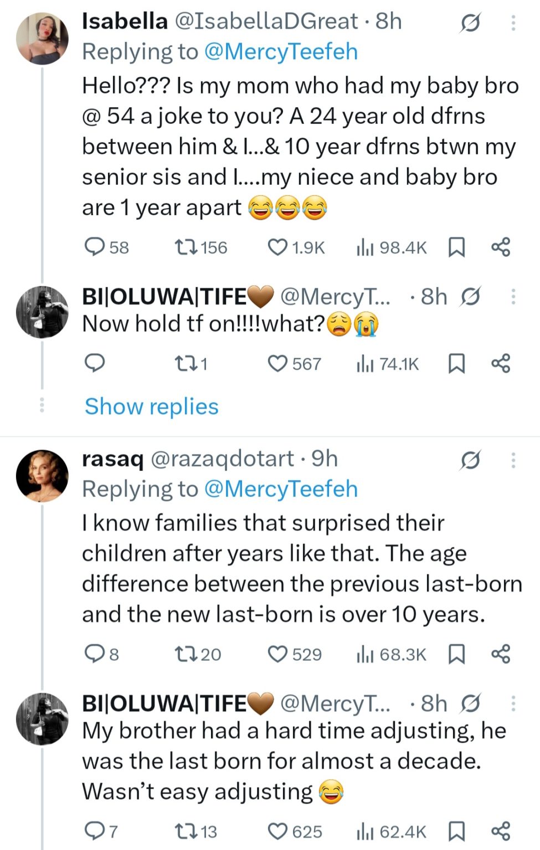
Task: Open Grok icon on Isabella's tweet
Action: click(x=470, y=23)
